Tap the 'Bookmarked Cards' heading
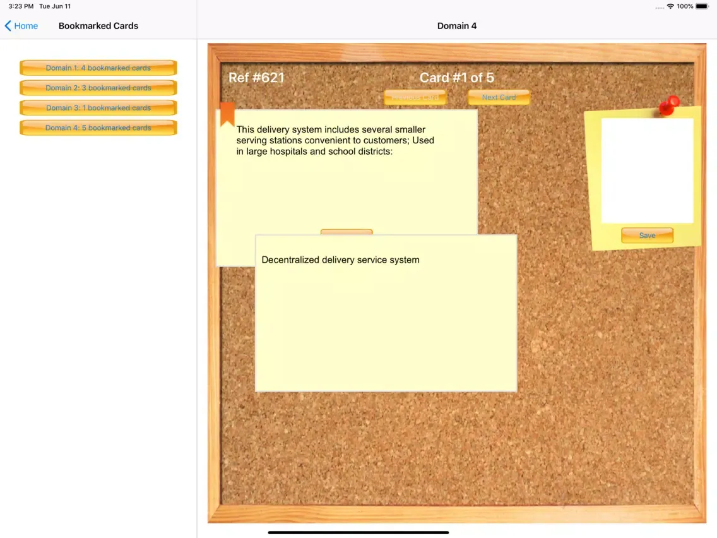The width and height of the screenshot is (717, 538). [x=98, y=26]
